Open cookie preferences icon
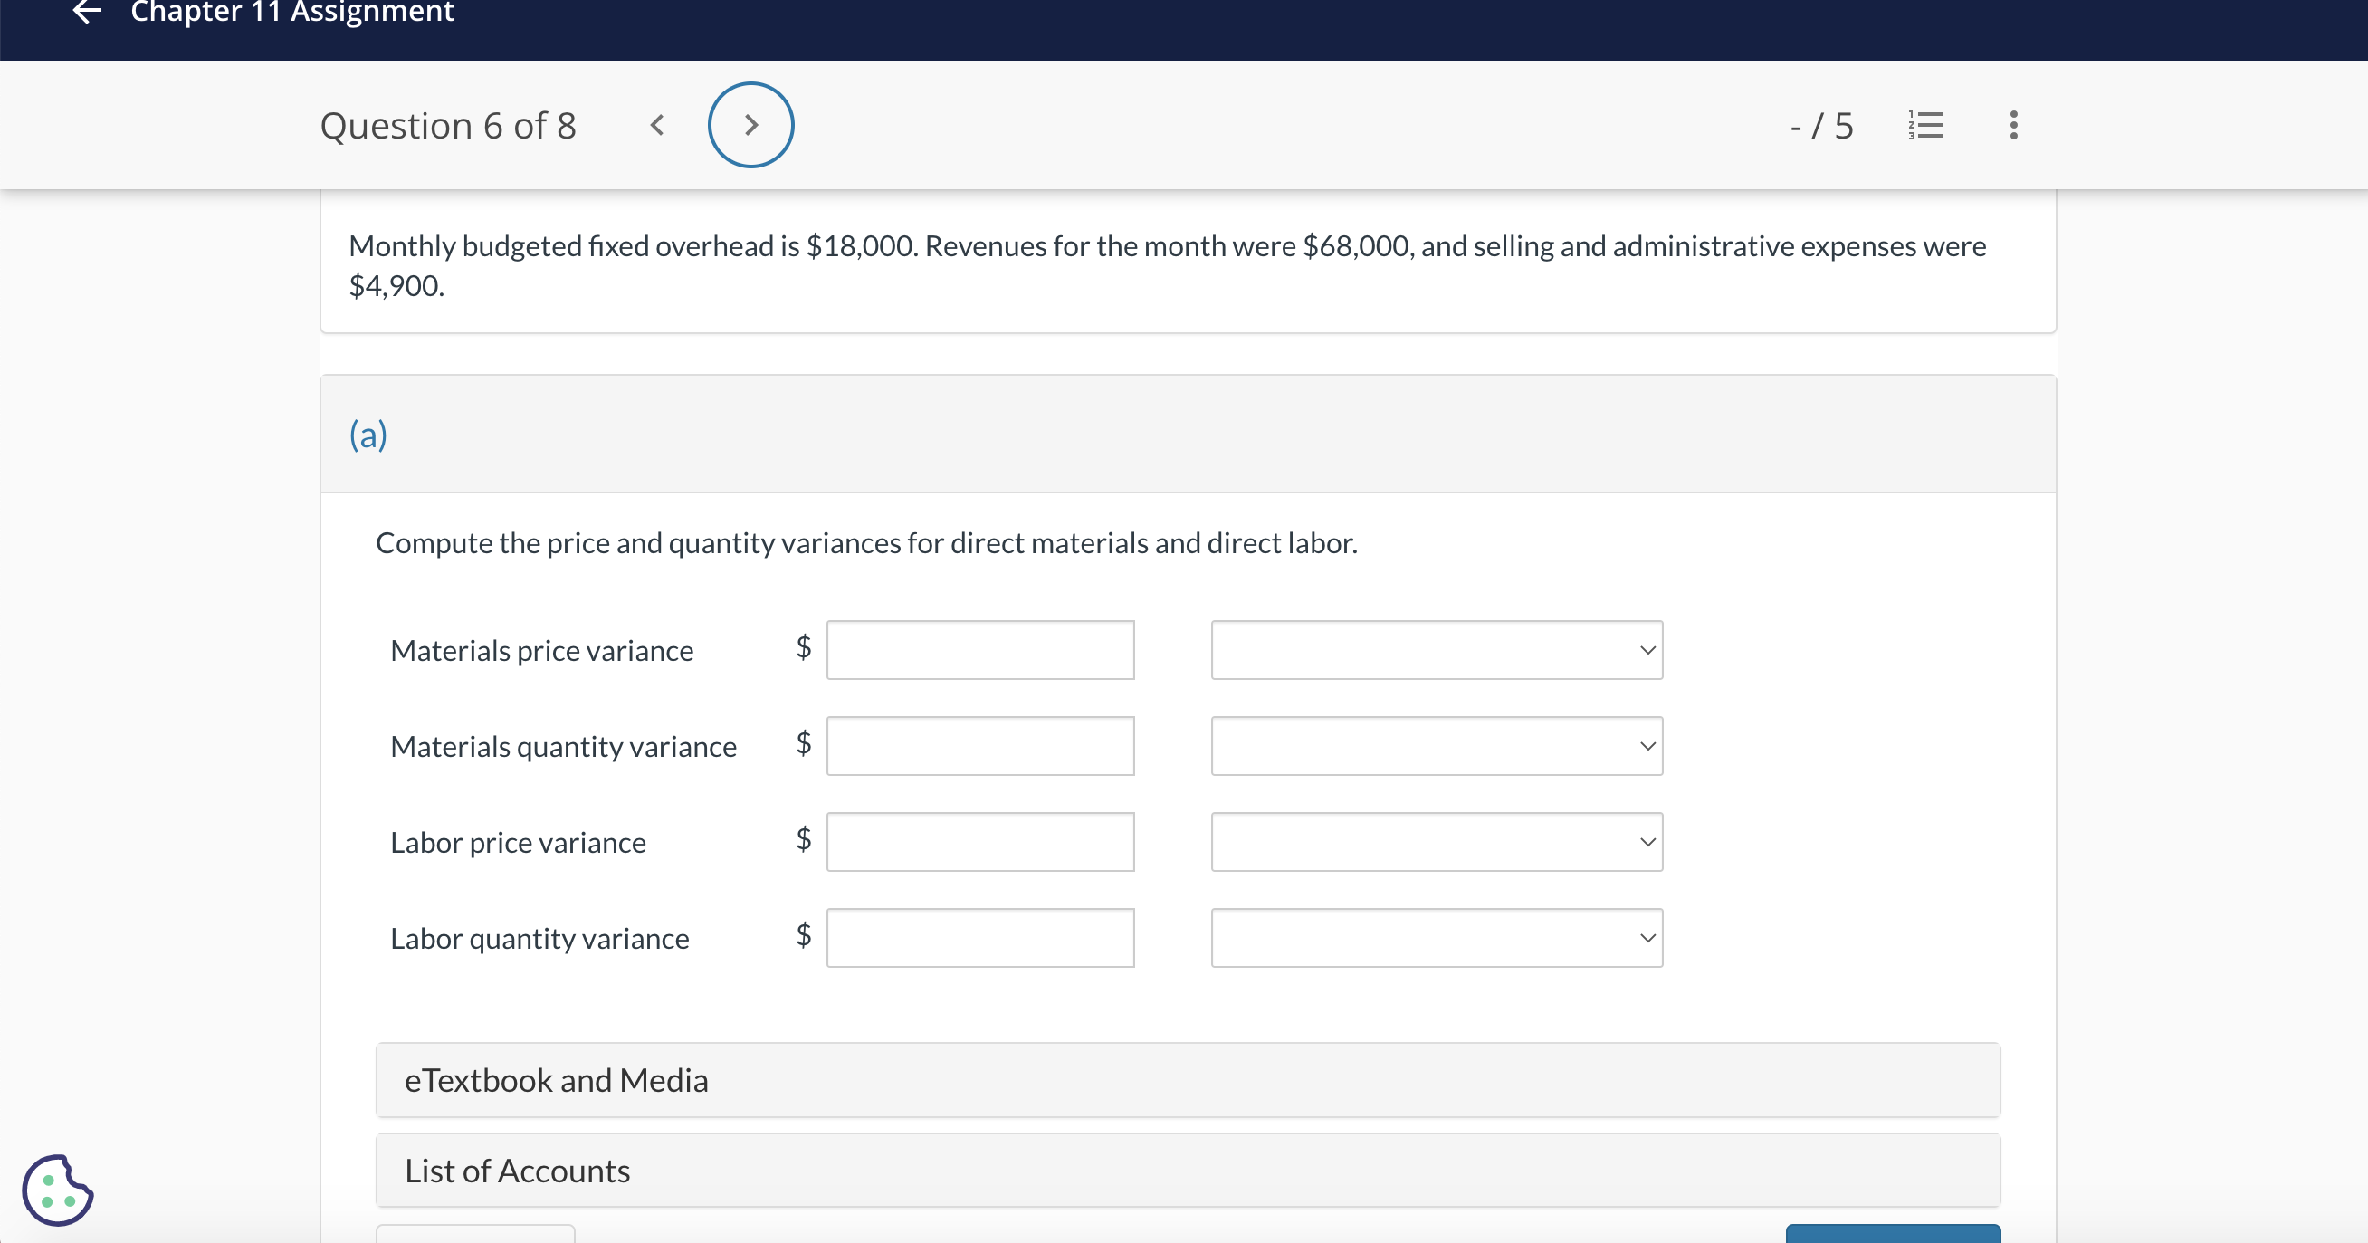 click(57, 1190)
